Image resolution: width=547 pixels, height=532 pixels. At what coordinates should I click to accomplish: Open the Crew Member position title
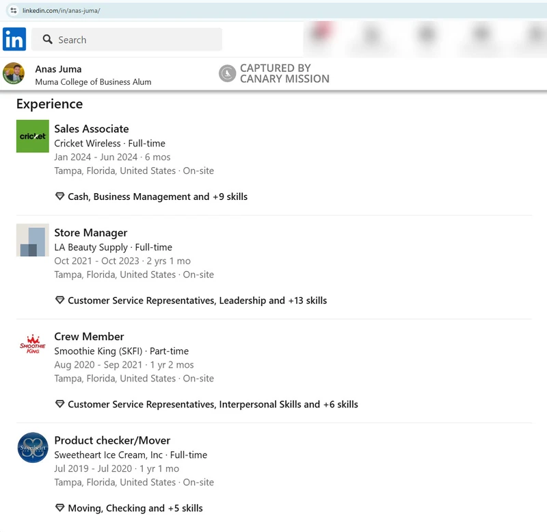[x=89, y=337]
